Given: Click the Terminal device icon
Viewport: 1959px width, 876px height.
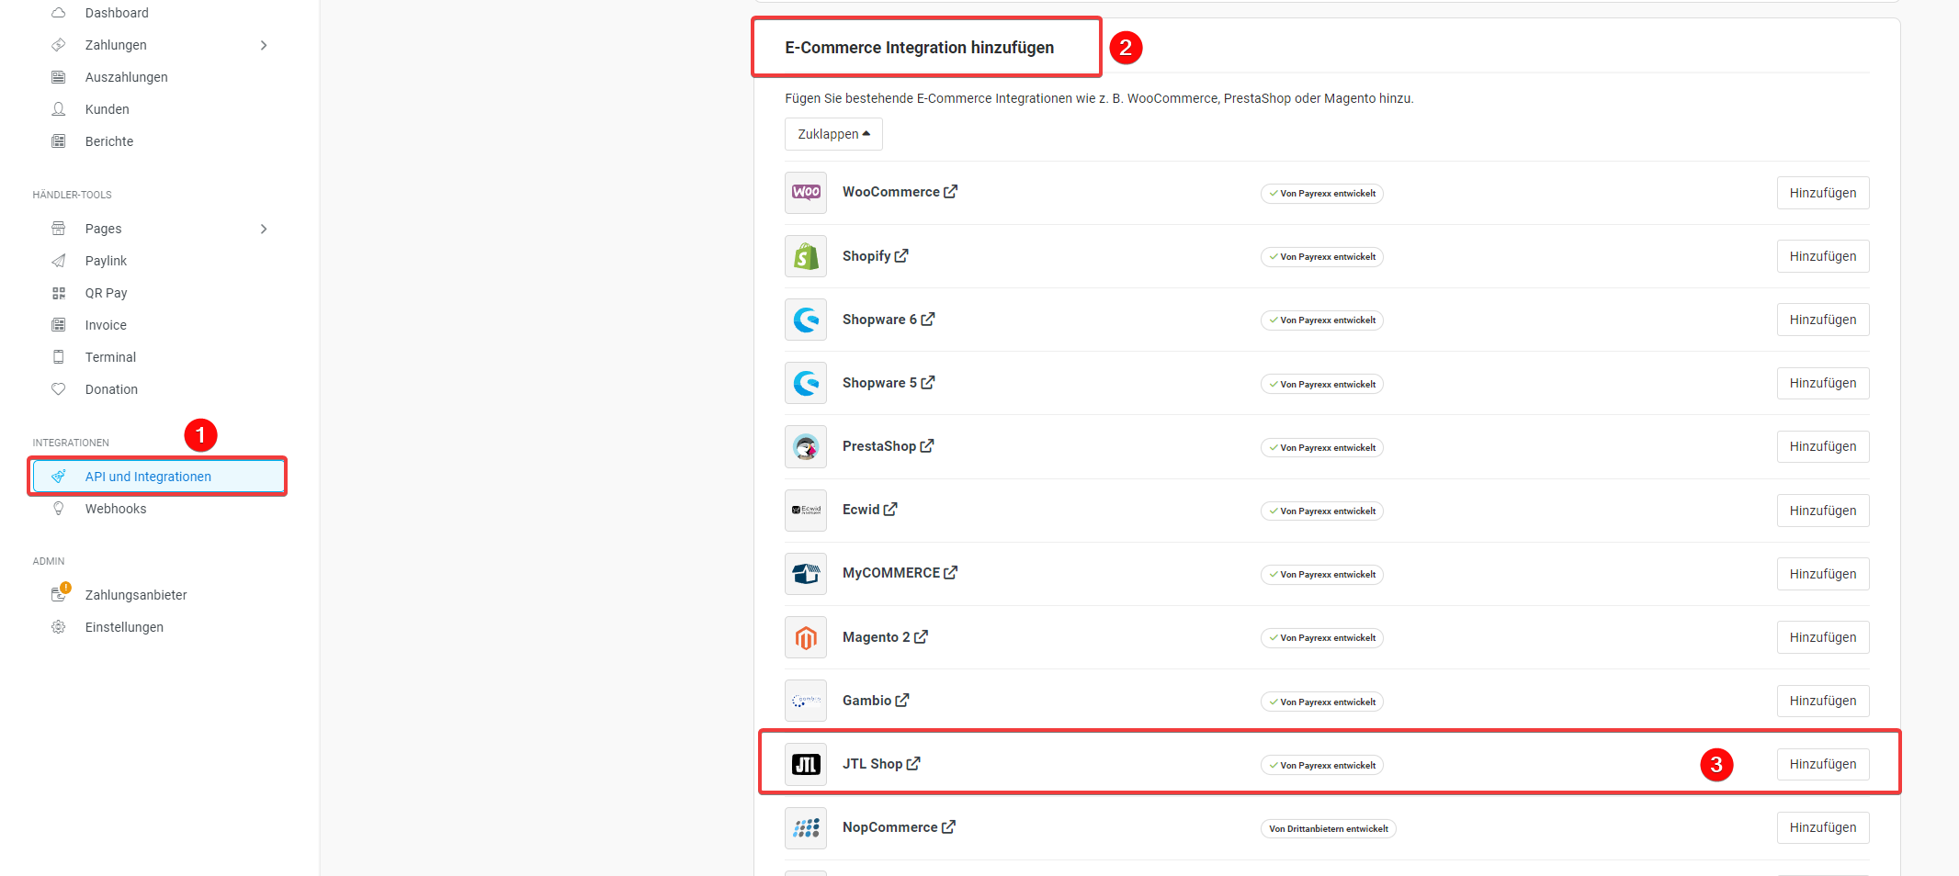Looking at the screenshot, I should [x=59, y=357].
